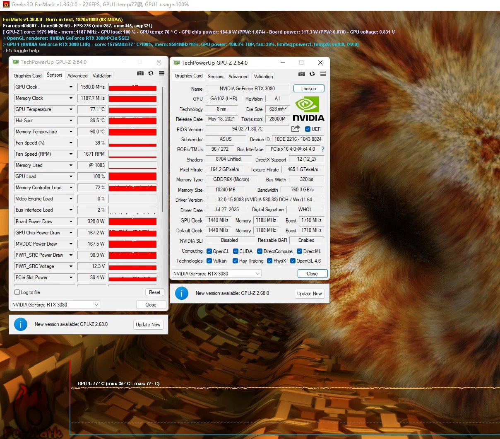Screen dimensions: 500x439
Task: Click Sensors window vertical scrollbar
Action: pyautogui.click(x=163, y=149)
